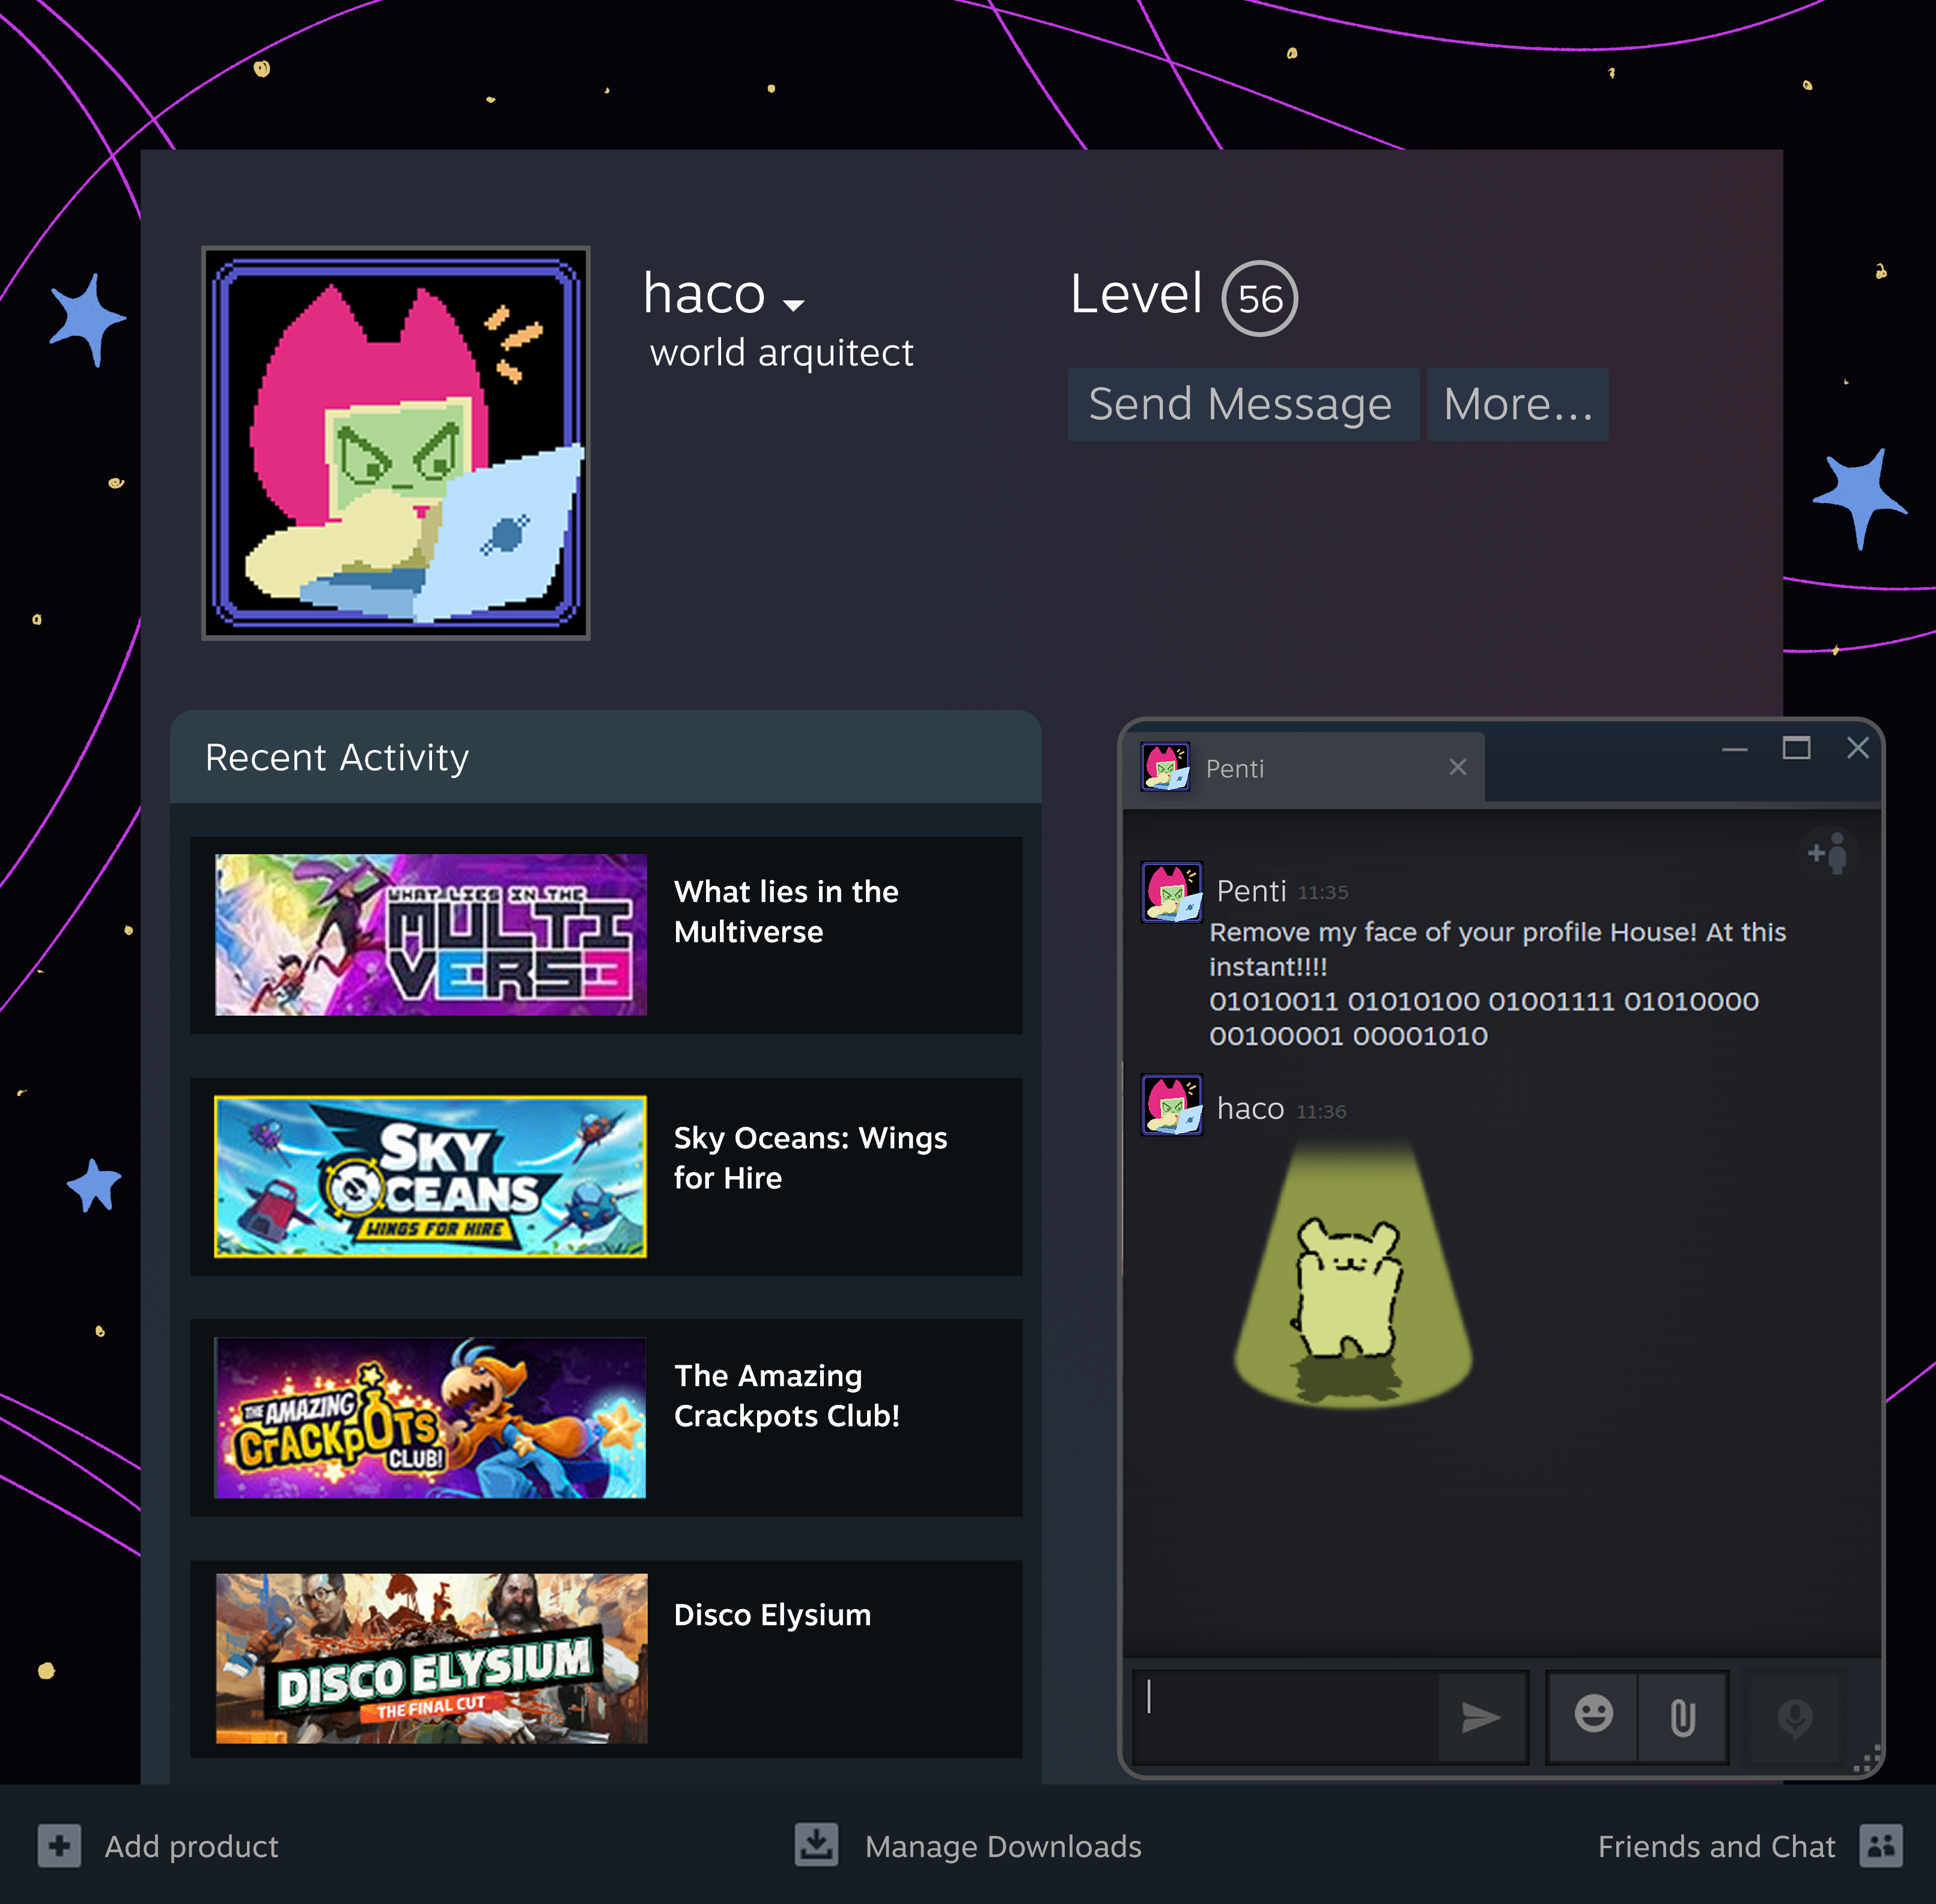Minimize the chat window

coord(1734,749)
